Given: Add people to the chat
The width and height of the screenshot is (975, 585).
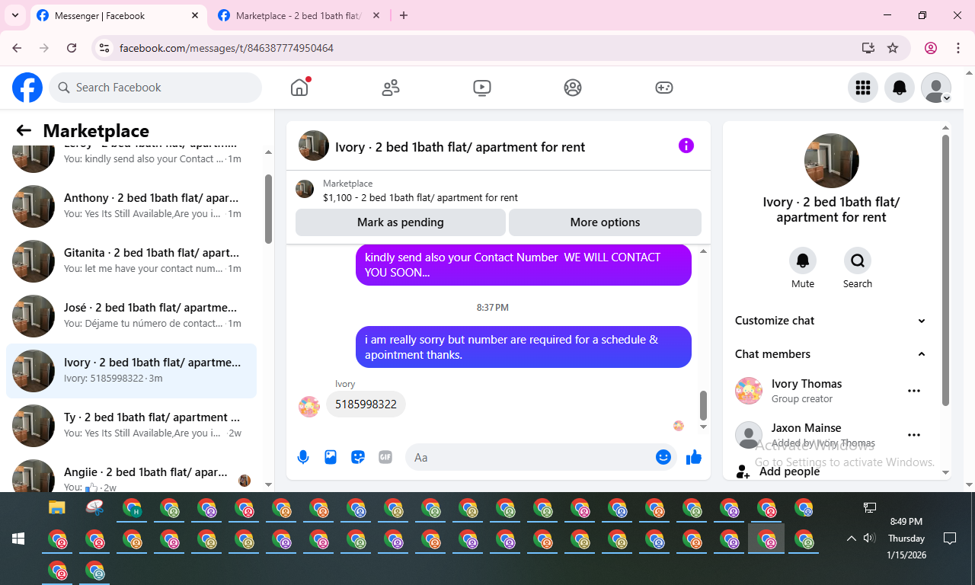Looking at the screenshot, I should (x=832, y=472).
